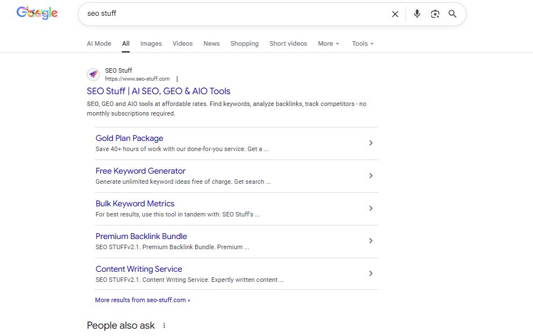
Task: Click chevron arrow on Free Keyword Generator row
Action: 371,176
